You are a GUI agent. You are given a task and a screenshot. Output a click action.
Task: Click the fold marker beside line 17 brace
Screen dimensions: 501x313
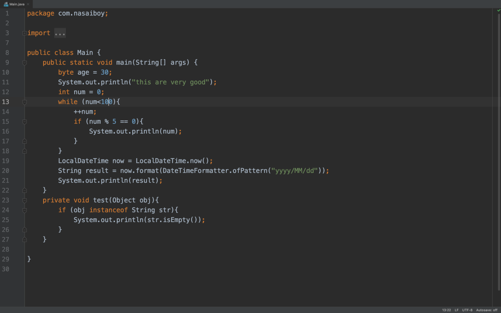[24, 141]
